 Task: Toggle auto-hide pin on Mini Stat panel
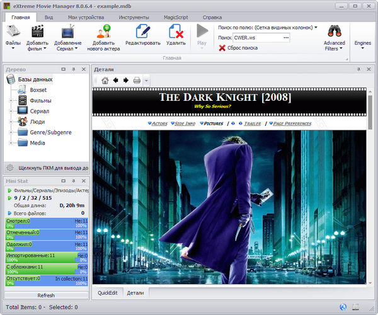pyautogui.click(x=72, y=181)
